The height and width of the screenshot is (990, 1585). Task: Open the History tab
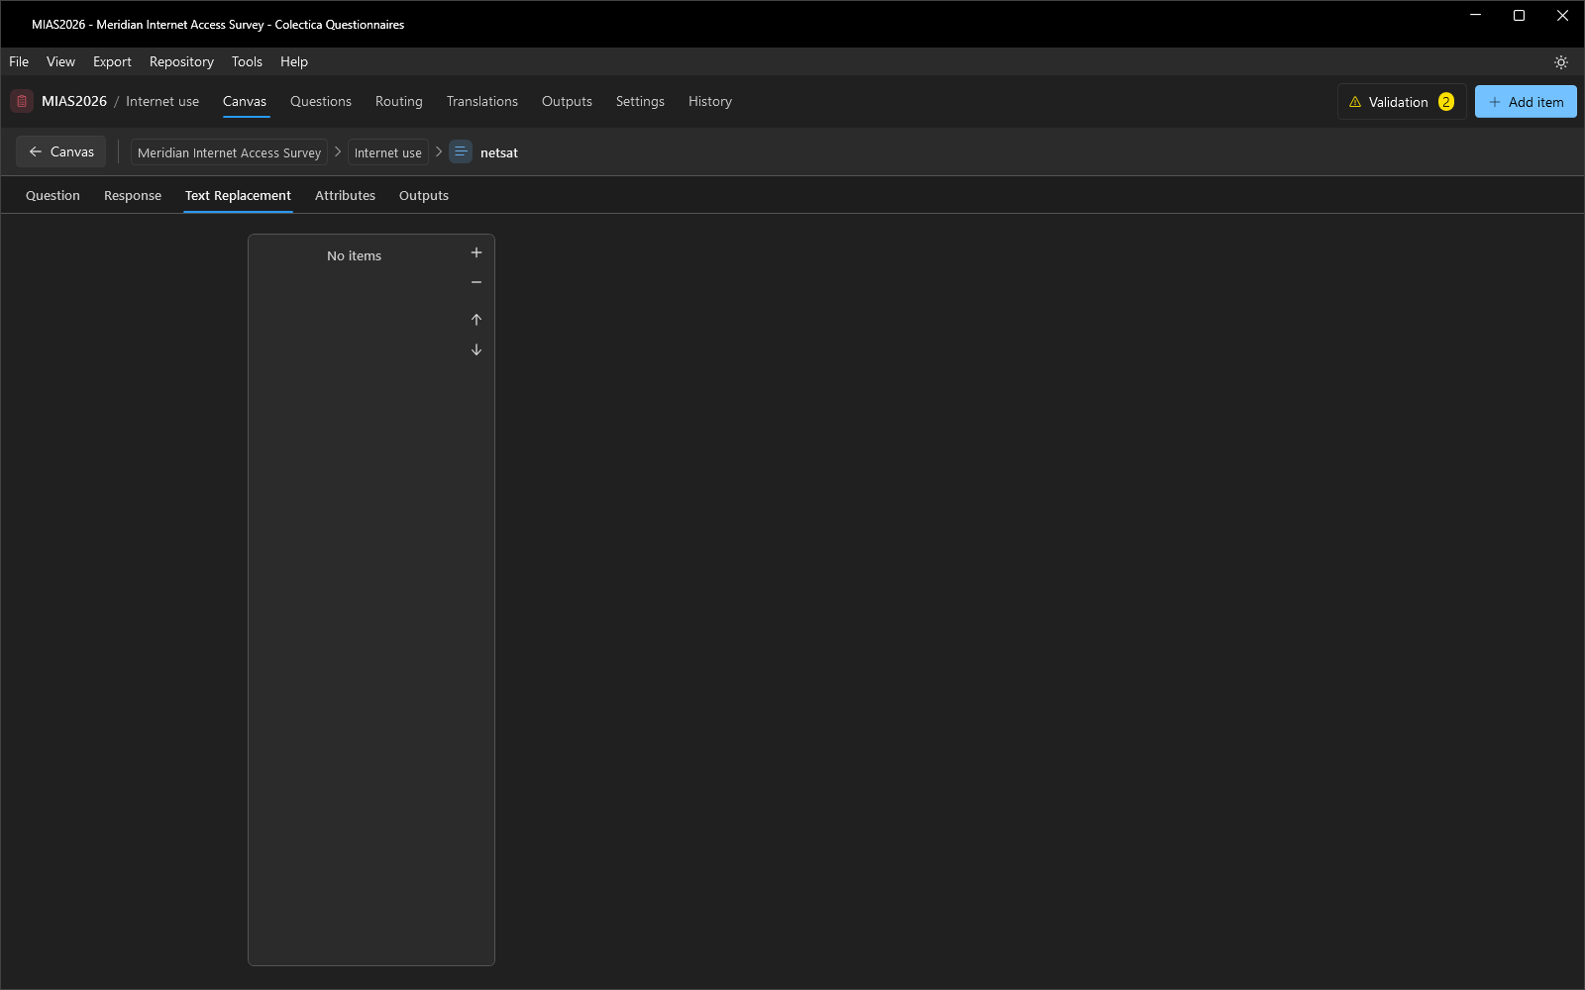(x=710, y=101)
